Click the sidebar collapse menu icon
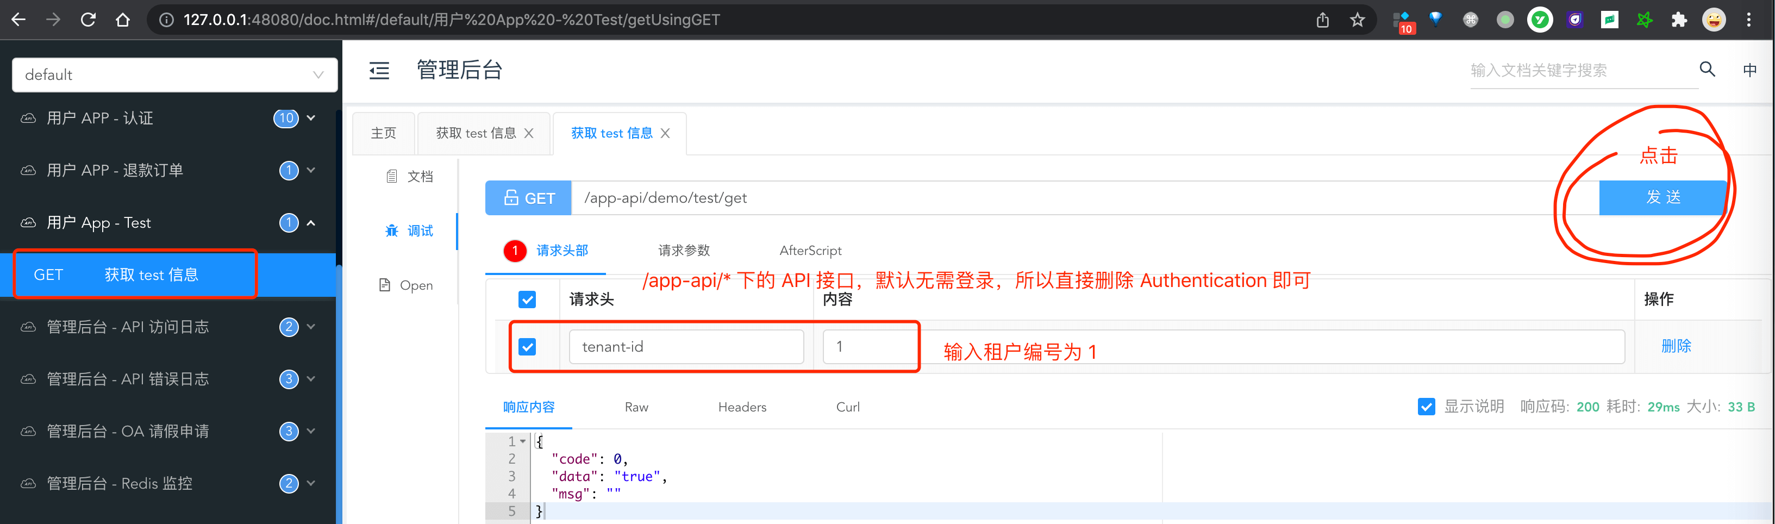The image size is (1775, 524). [379, 70]
